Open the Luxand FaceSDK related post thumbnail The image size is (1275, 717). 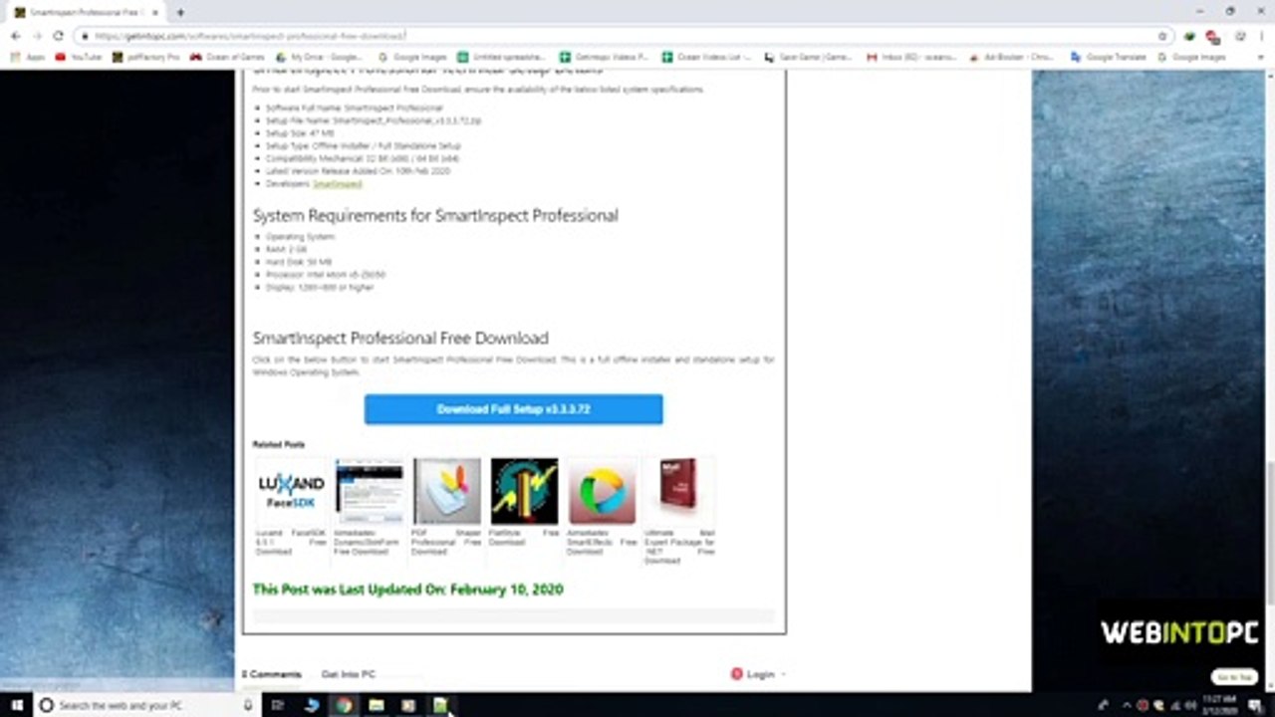point(292,491)
